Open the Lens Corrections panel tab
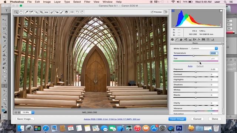 tap(194, 40)
